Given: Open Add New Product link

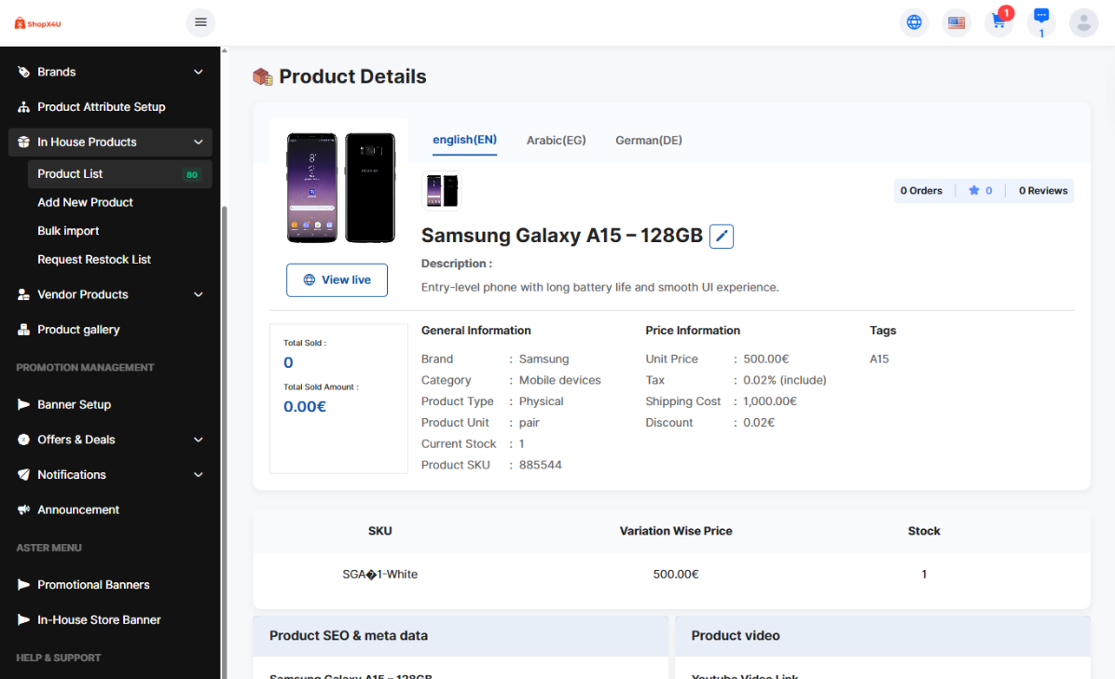Looking at the screenshot, I should (x=85, y=202).
